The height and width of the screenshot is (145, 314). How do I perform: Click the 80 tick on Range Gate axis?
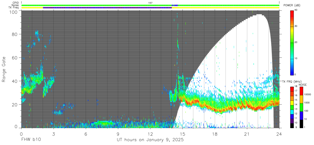coord(15,34)
